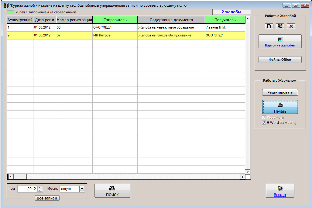Click the date cell in row 1
Screen dimensions: 312x208
coord(45,27)
